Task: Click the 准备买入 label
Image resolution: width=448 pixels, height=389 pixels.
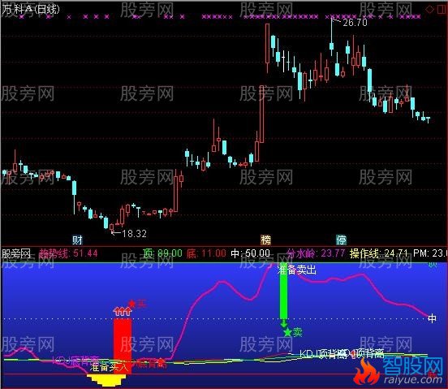Action: point(109,367)
